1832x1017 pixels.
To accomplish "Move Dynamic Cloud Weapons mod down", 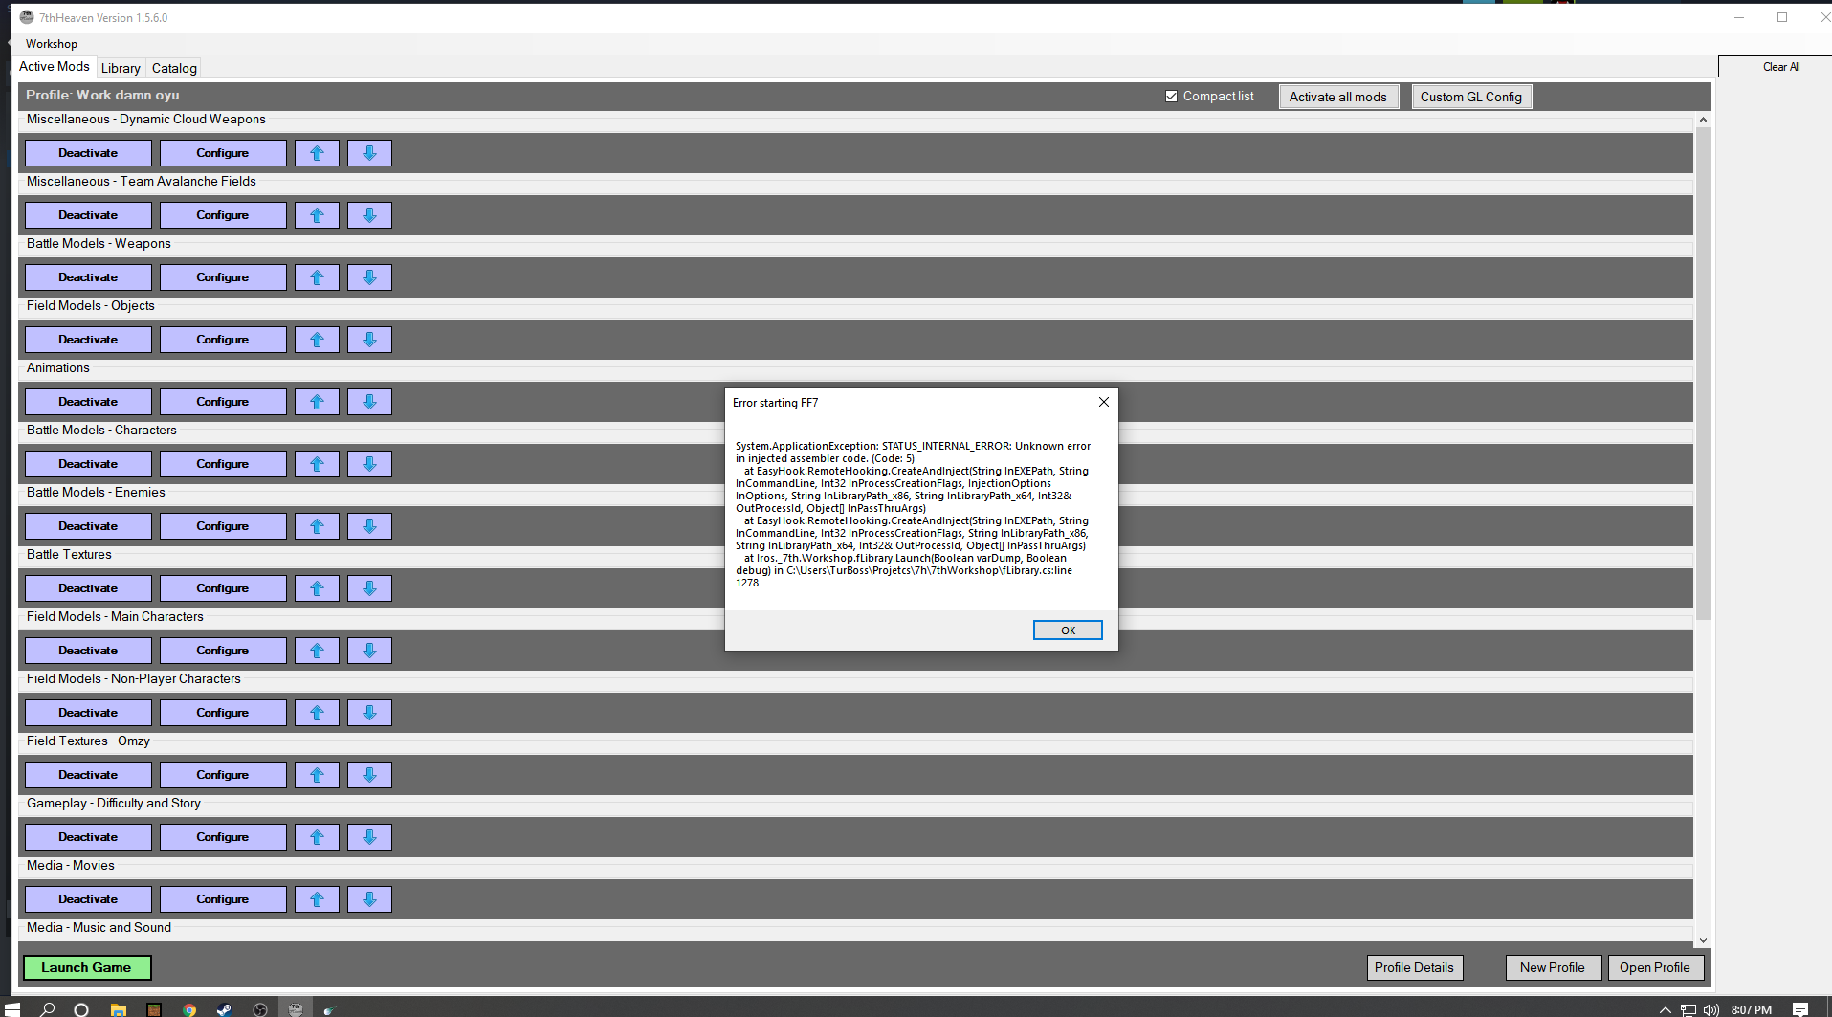I will click(369, 153).
